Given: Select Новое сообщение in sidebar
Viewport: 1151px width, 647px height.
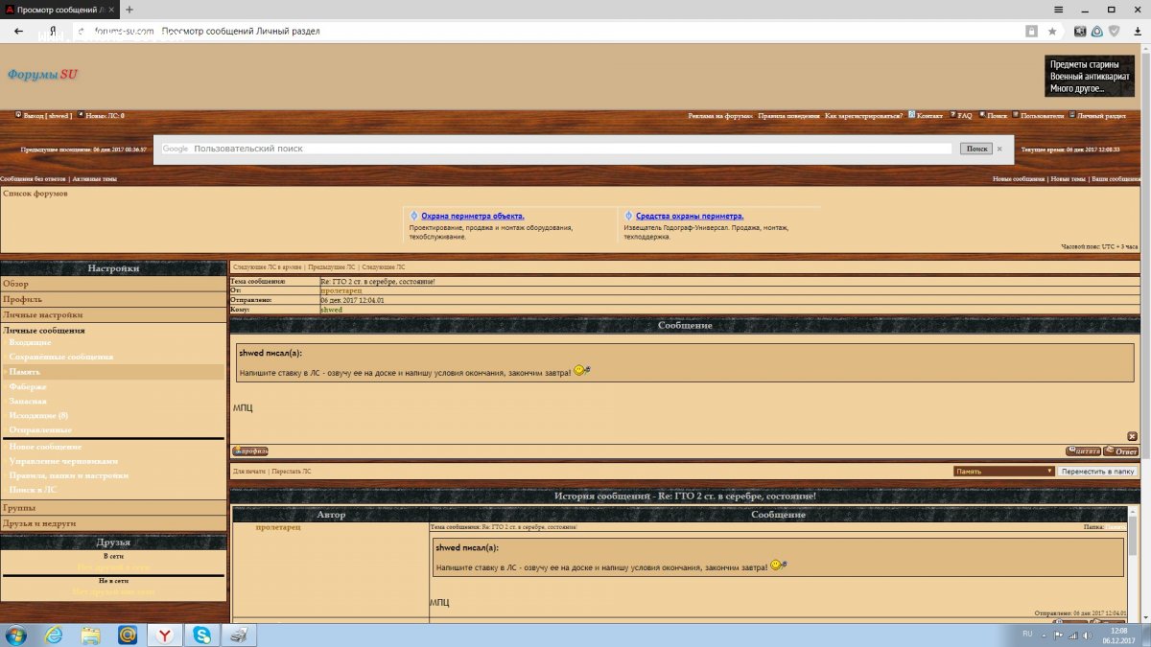Looking at the screenshot, I should point(45,447).
